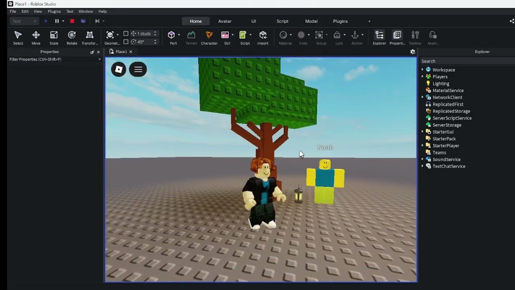This screenshot has width=515, height=290.
Task: Open the Roblox logo menu in viewport
Action: click(x=119, y=69)
